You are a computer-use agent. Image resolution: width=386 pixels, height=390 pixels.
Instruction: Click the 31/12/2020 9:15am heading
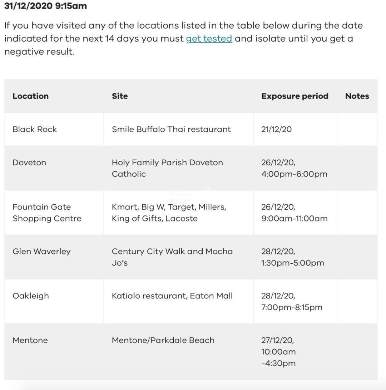pos(45,6)
